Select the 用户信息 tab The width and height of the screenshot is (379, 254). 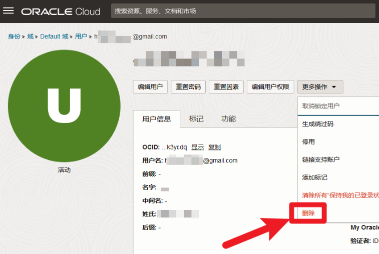[156, 119]
